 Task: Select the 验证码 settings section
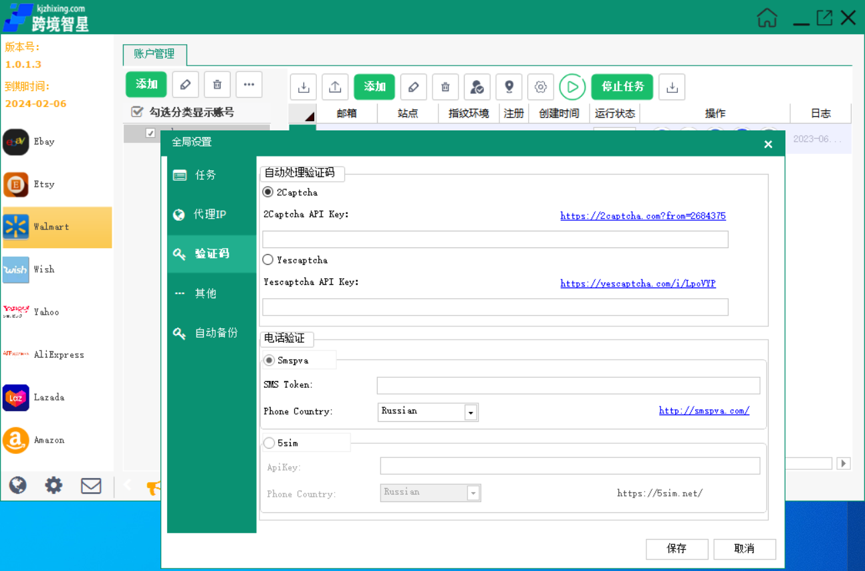tap(212, 254)
